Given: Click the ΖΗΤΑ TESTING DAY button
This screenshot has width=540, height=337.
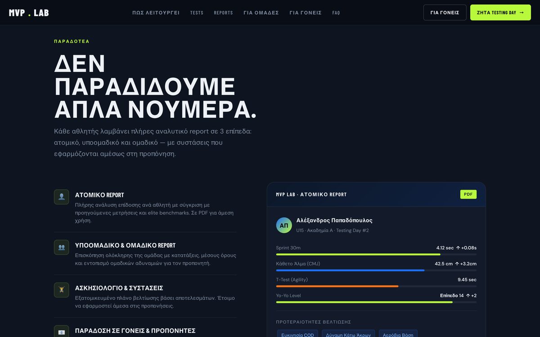Looking at the screenshot, I should (500, 13).
